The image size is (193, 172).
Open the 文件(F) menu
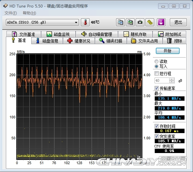click(x=10, y=13)
